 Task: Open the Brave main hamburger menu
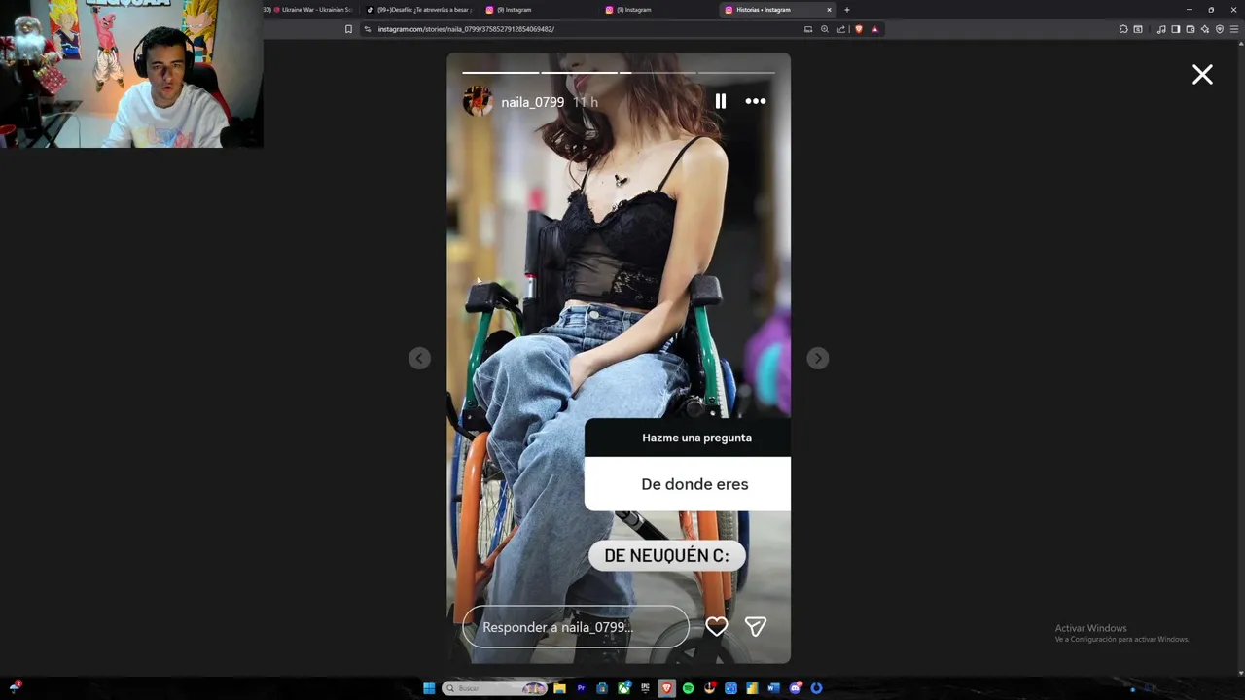(x=1234, y=29)
